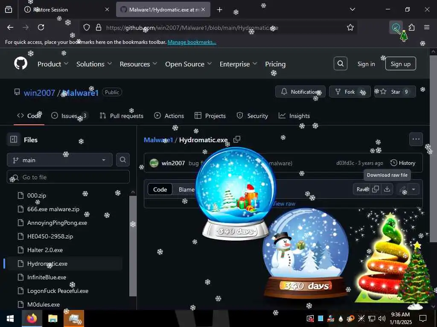
Task: Open a new tab with the plus icon
Action: click(220, 10)
